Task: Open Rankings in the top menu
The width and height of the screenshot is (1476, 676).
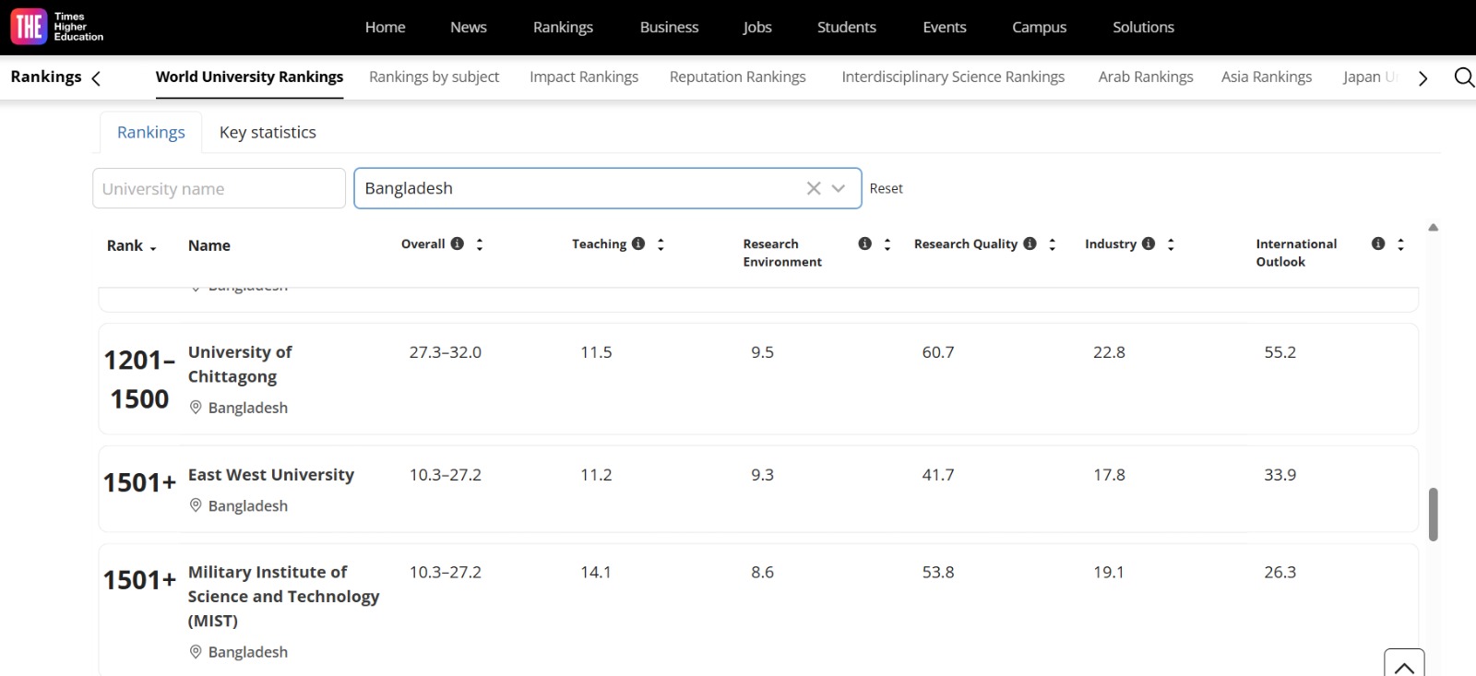Action: (x=563, y=28)
